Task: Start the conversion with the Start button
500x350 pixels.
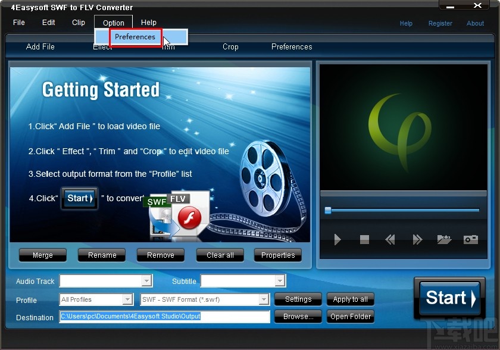Action: pos(449,298)
